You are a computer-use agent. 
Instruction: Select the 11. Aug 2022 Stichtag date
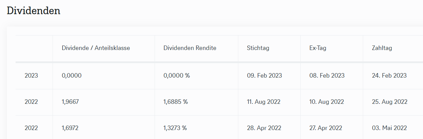264,102
